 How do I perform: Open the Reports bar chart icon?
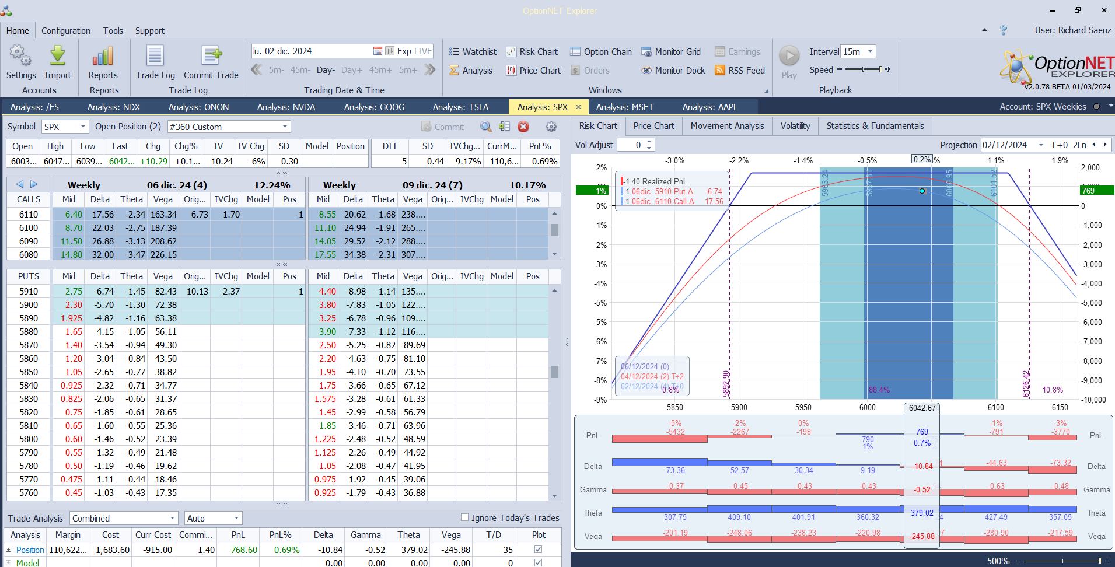tap(103, 55)
